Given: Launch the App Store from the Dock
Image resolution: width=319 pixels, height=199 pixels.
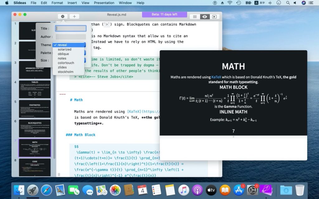Looking at the screenshot, I should pyautogui.click(x=239, y=190).
